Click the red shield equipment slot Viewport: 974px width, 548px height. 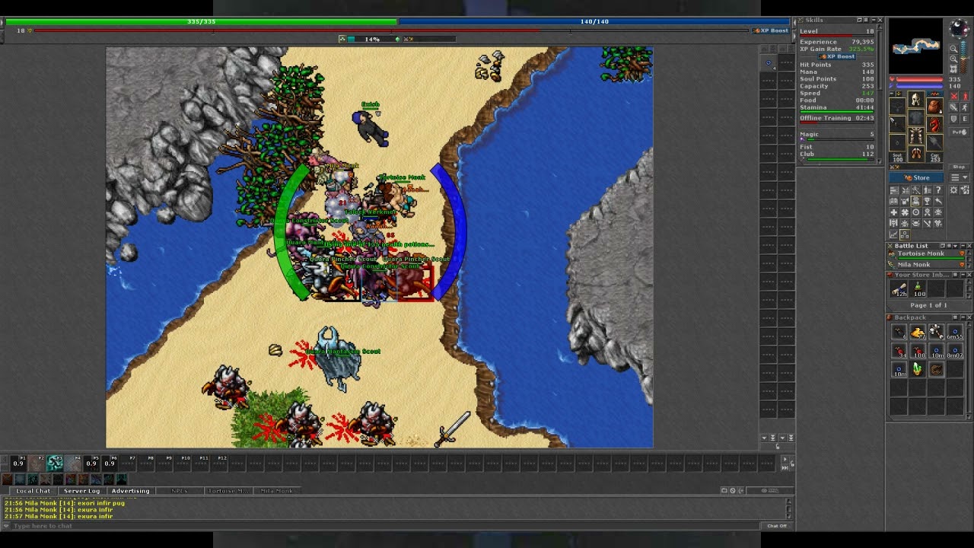tap(934, 125)
